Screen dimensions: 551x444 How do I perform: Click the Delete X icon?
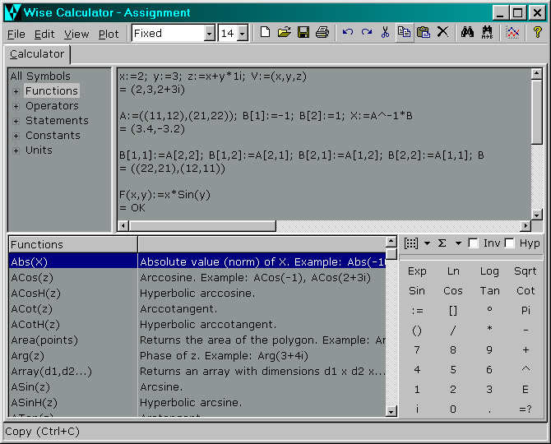click(442, 33)
